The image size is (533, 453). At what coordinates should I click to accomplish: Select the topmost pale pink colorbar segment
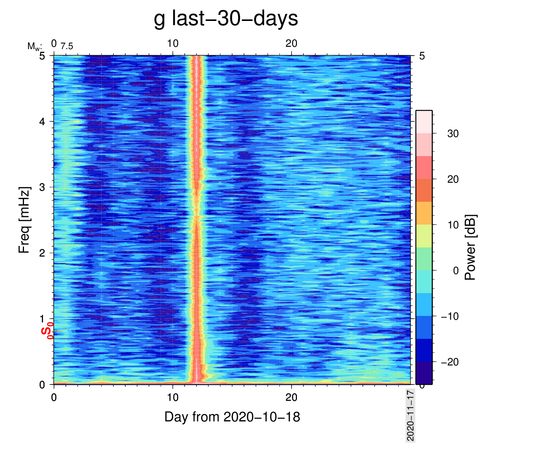424,122
